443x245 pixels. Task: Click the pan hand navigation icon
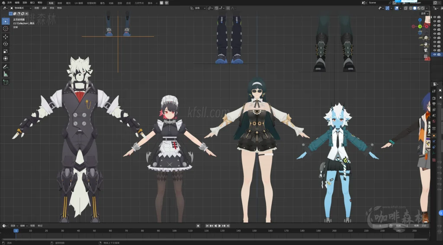(x=426, y=44)
